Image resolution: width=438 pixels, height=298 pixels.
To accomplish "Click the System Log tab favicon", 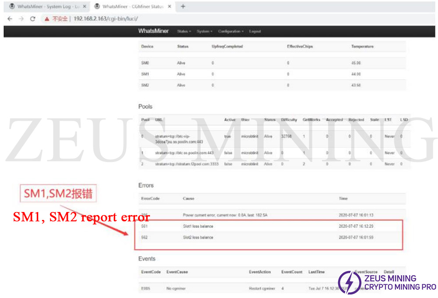I will [11, 7].
